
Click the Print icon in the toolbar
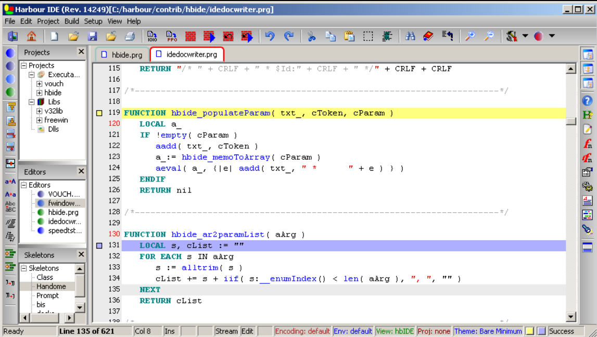[x=130, y=36]
